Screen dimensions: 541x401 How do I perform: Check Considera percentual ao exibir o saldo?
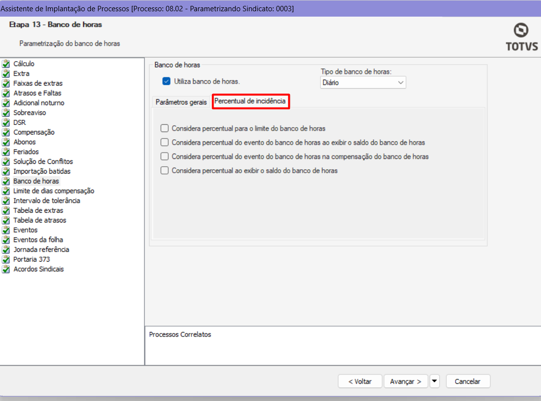point(165,171)
